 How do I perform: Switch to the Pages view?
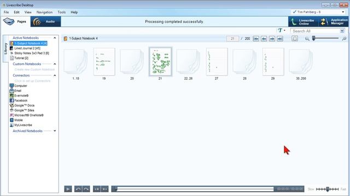[x=15, y=22]
